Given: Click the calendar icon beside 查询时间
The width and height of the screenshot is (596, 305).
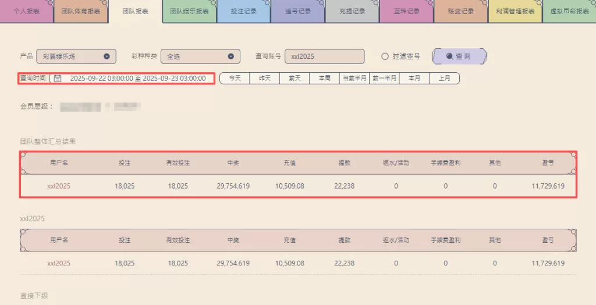Looking at the screenshot, I should click(58, 79).
